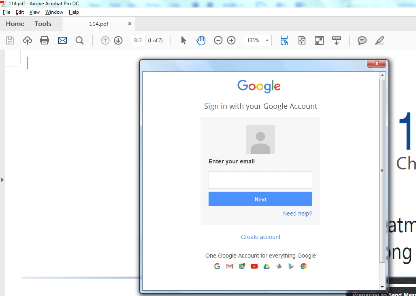Click the read mode keyboard-arrow icon
Viewport: 416px width, 296px height.
(337, 40)
